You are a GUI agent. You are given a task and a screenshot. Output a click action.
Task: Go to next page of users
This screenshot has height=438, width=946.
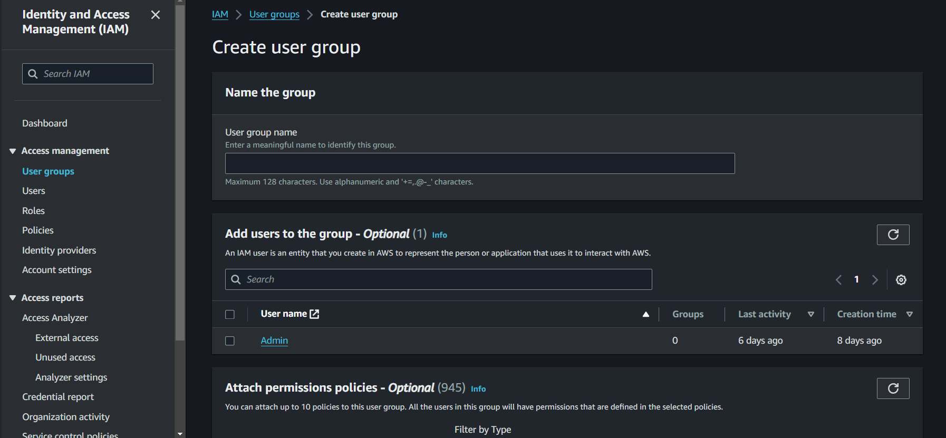[x=875, y=280]
